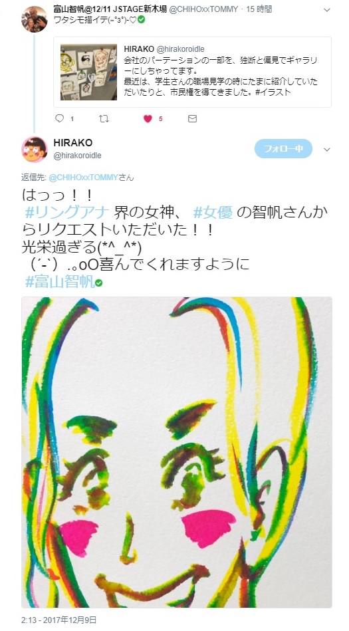
Task: Open the #リングアナ hashtag link
Action: (67, 212)
